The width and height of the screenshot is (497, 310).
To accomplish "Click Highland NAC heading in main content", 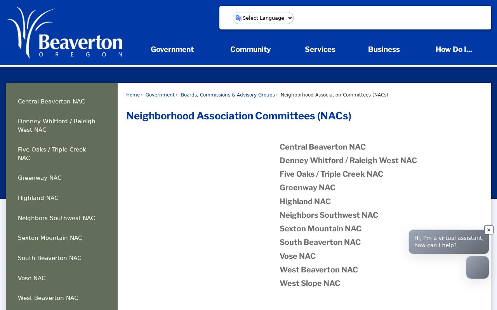I will [305, 201].
